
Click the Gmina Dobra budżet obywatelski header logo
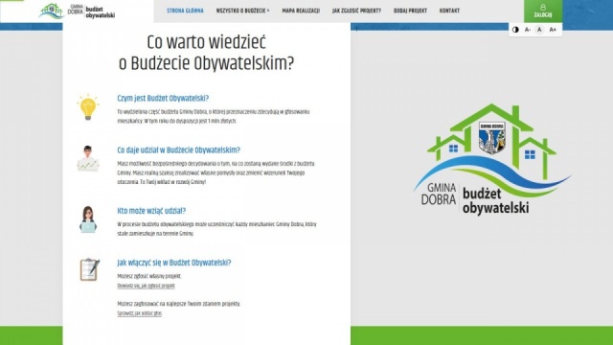77,11
